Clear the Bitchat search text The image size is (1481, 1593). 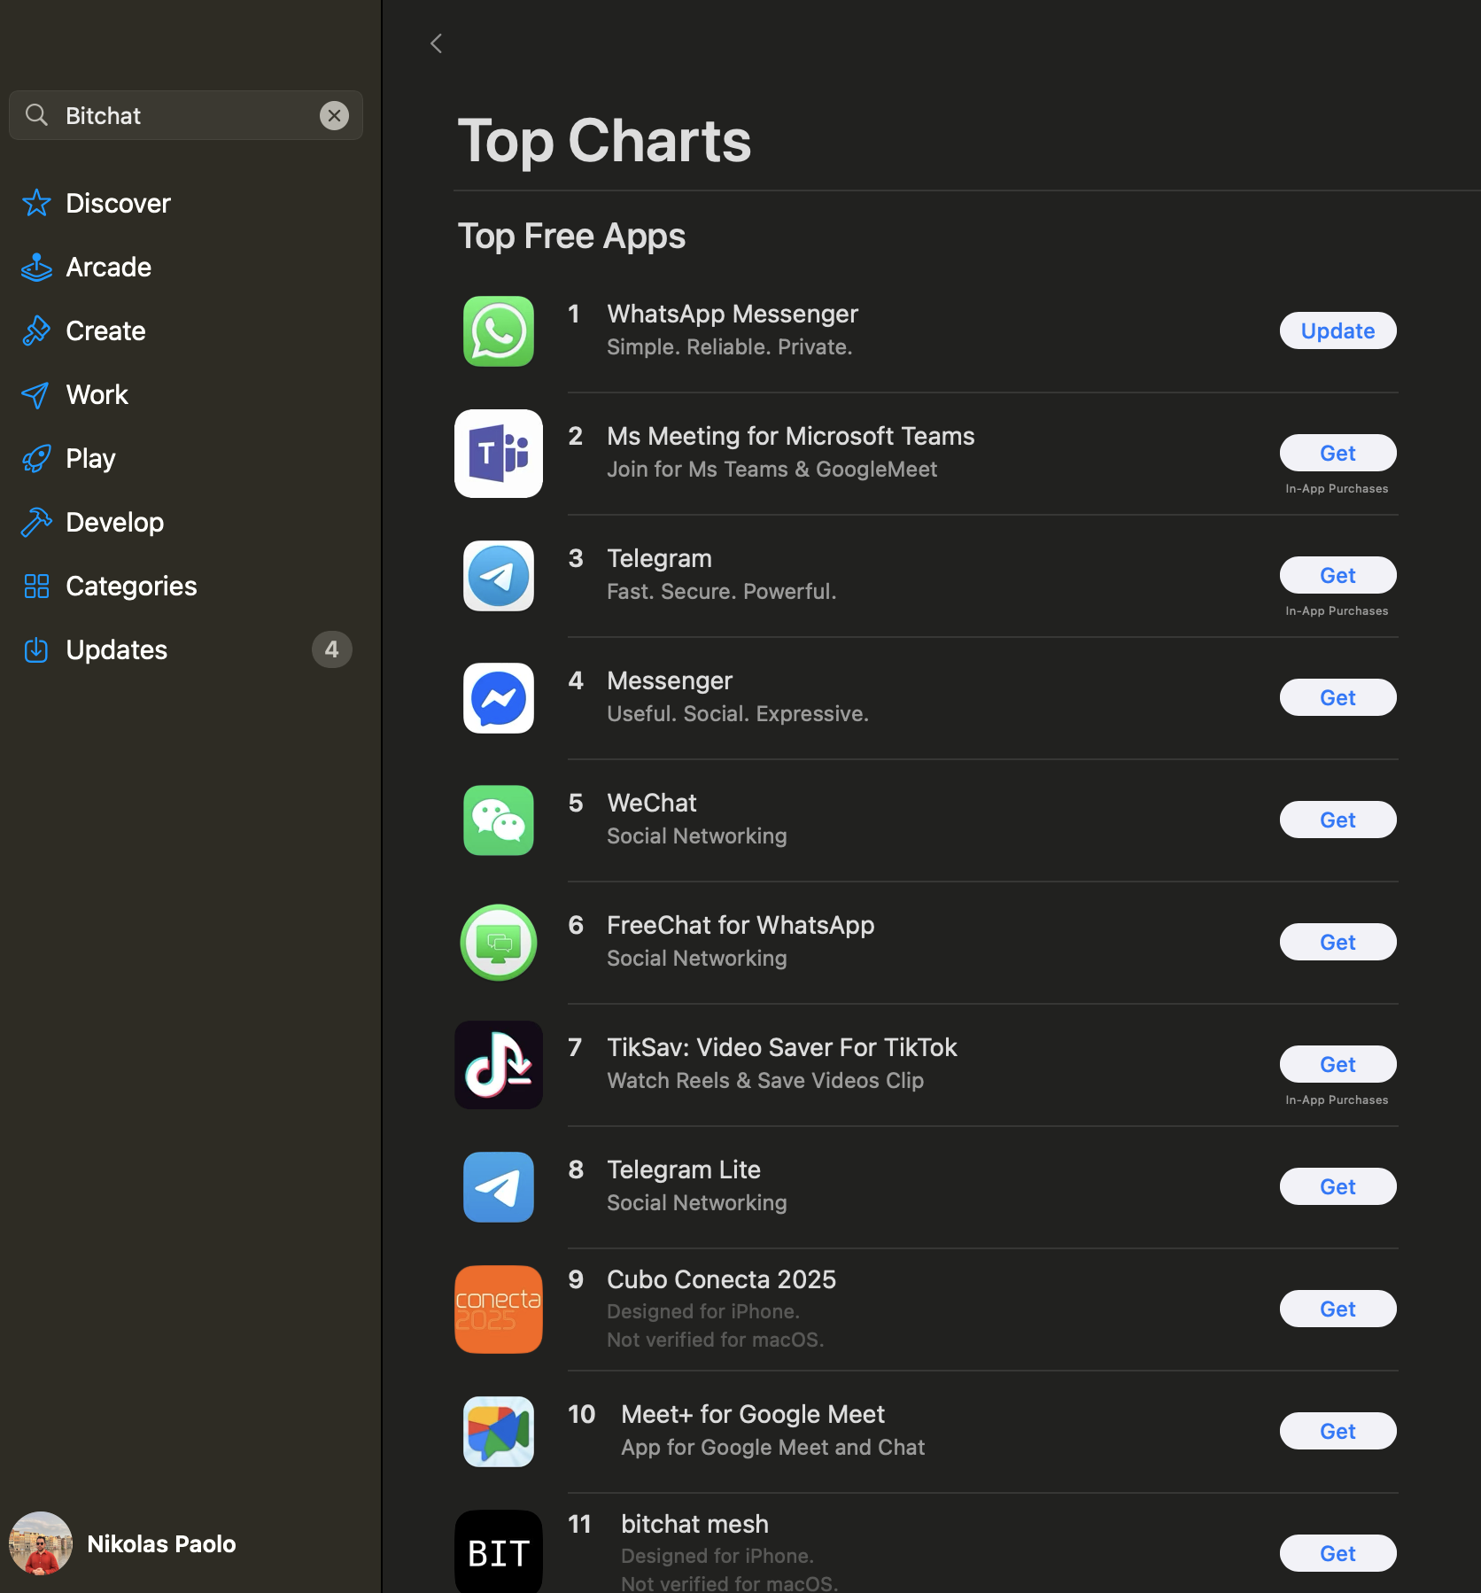(334, 115)
